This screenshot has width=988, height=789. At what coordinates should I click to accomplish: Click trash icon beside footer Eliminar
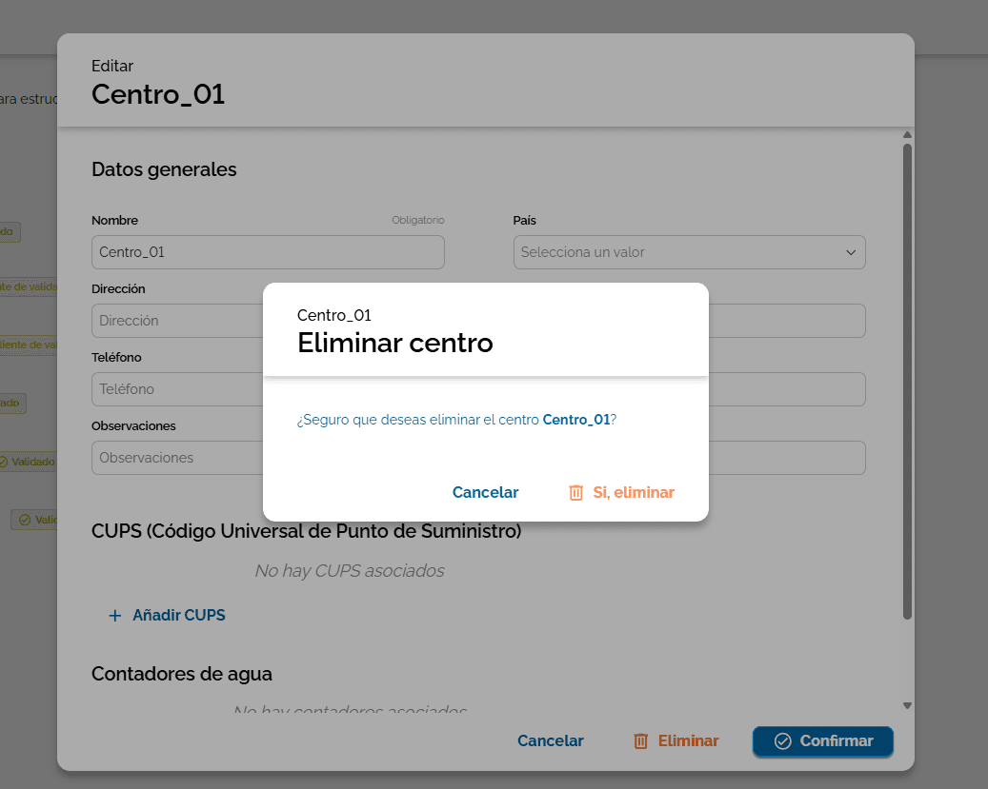(641, 741)
